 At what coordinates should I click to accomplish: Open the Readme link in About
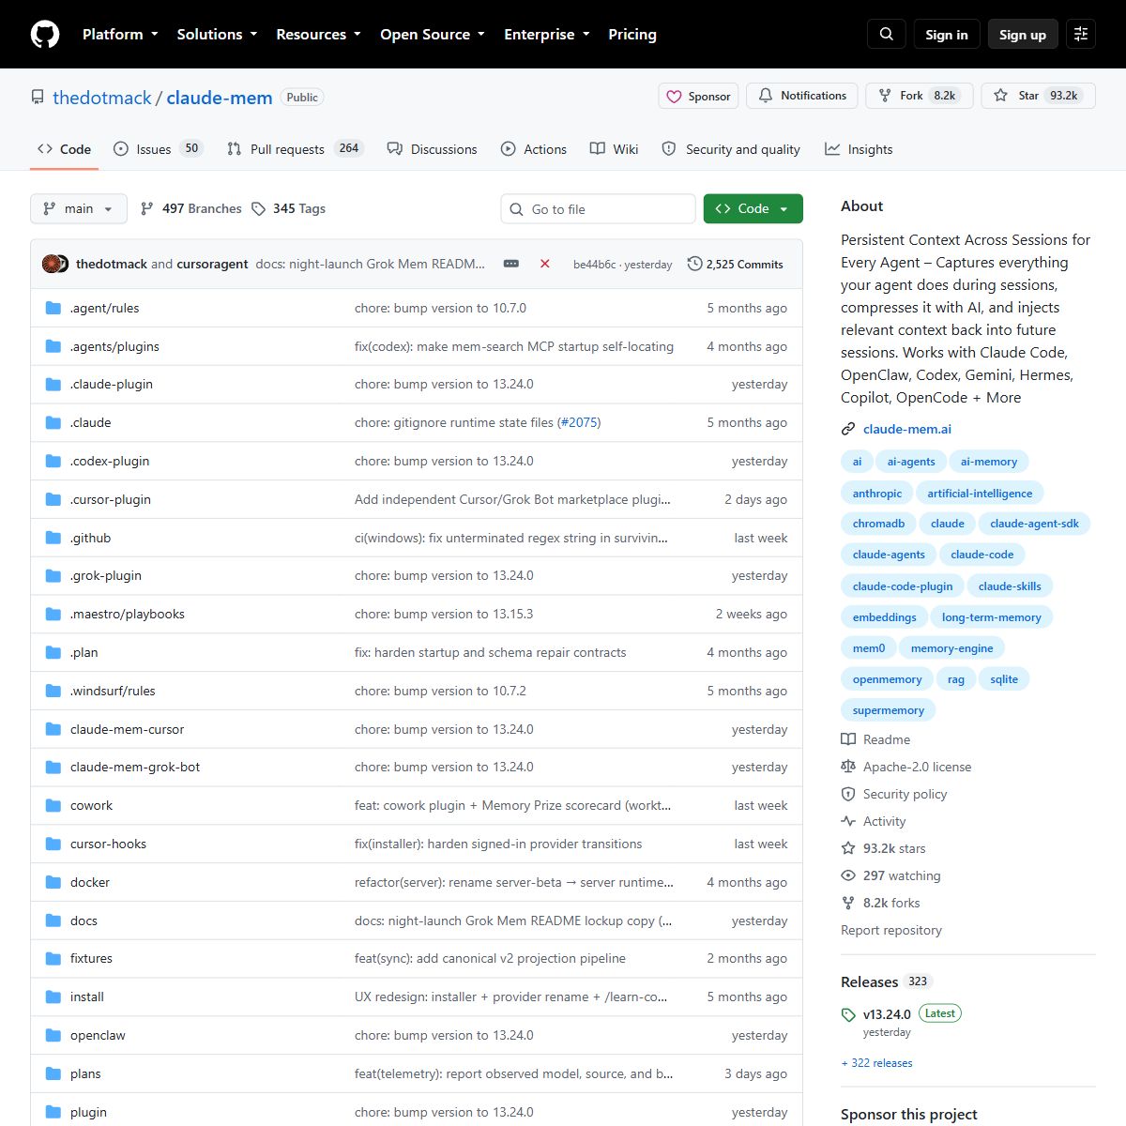[875, 739]
